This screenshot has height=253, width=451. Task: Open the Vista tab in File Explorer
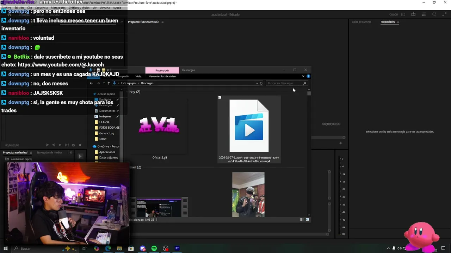138,76
